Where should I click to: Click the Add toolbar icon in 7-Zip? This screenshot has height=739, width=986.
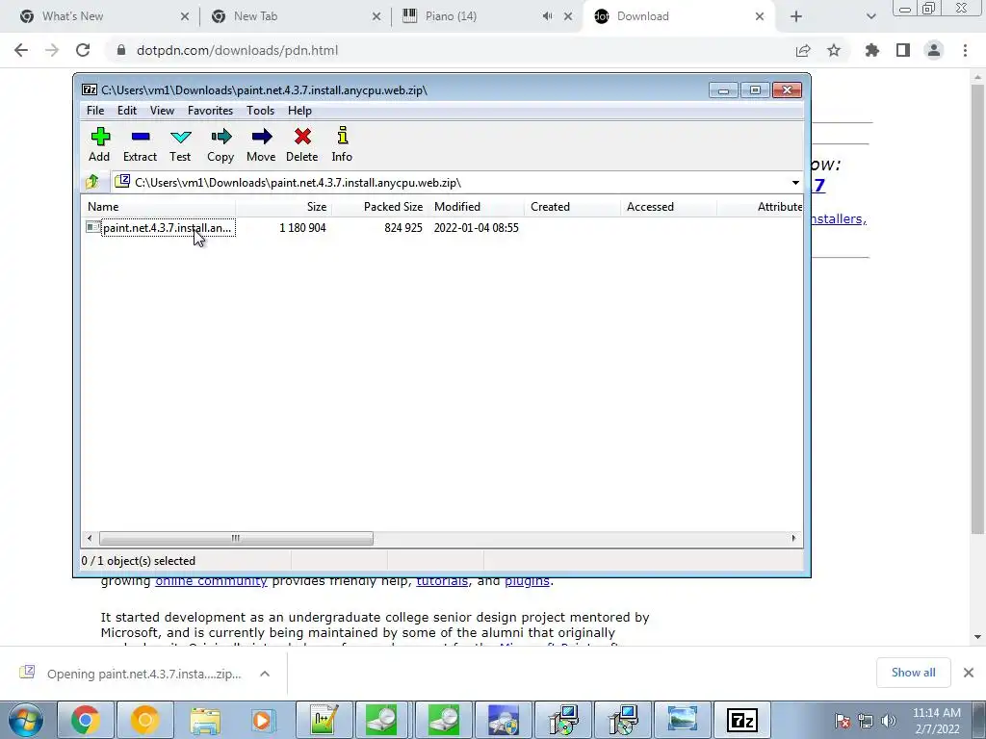tap(99, 144)
